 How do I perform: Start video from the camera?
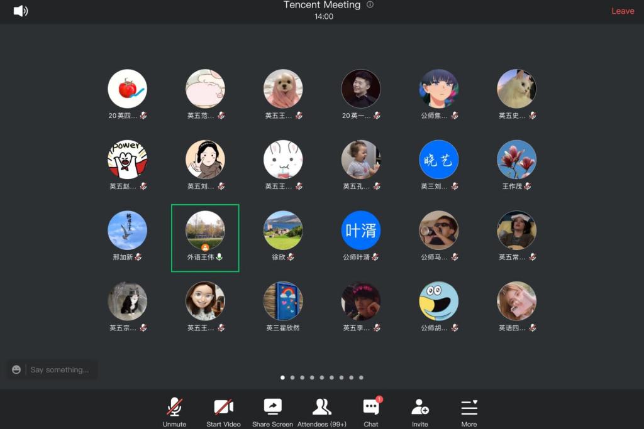[223, 411]
